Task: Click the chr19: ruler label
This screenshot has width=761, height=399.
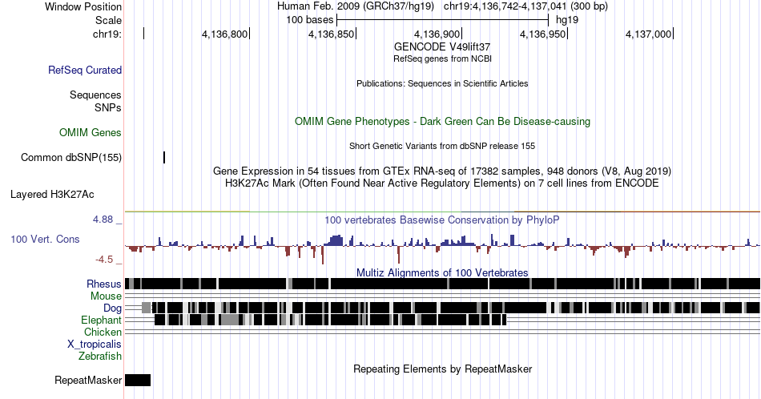Action: [107, 34]
